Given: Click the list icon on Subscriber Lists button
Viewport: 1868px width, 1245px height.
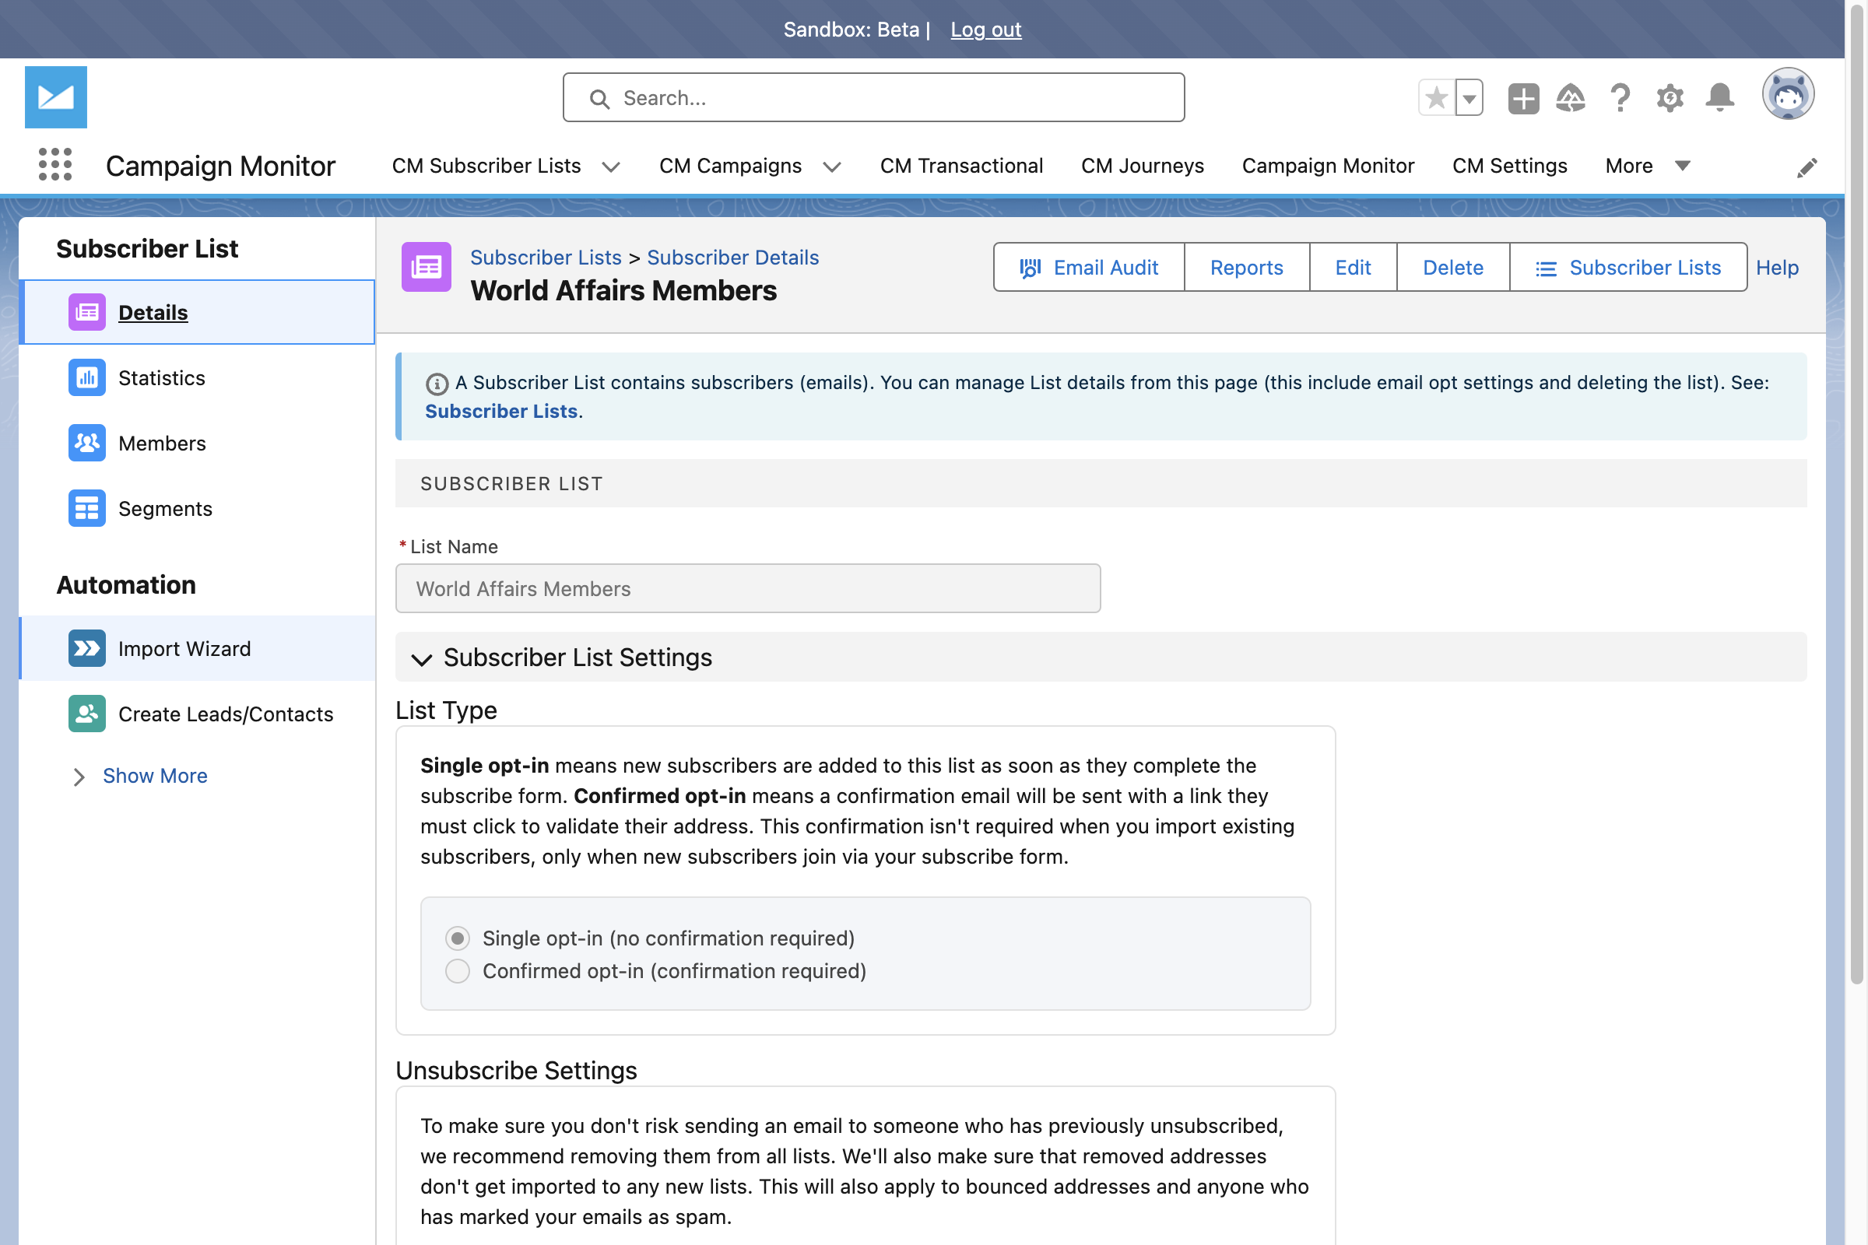Looking at the screenshot, I should [x=1546, y=268].
